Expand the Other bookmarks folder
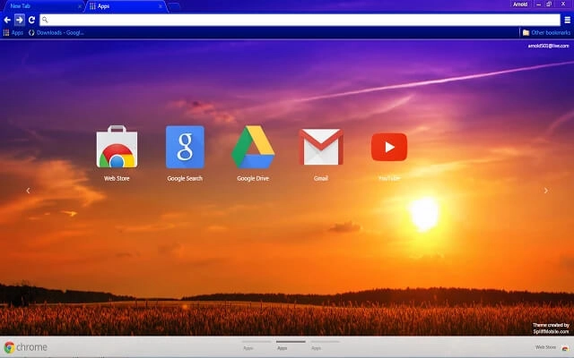This screenshot has width=574, height=358. click(546, 32)
